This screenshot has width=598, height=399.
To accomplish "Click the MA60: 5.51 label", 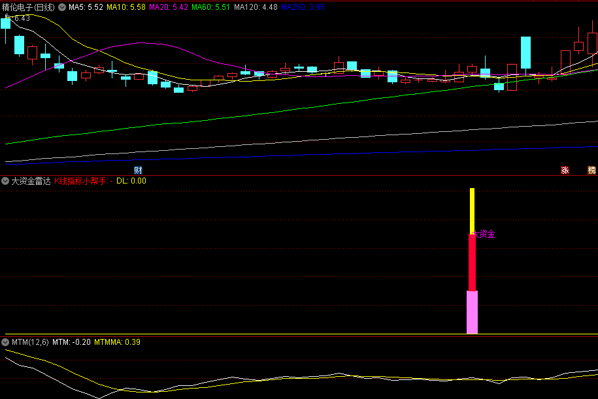I will tap(210, 7).
